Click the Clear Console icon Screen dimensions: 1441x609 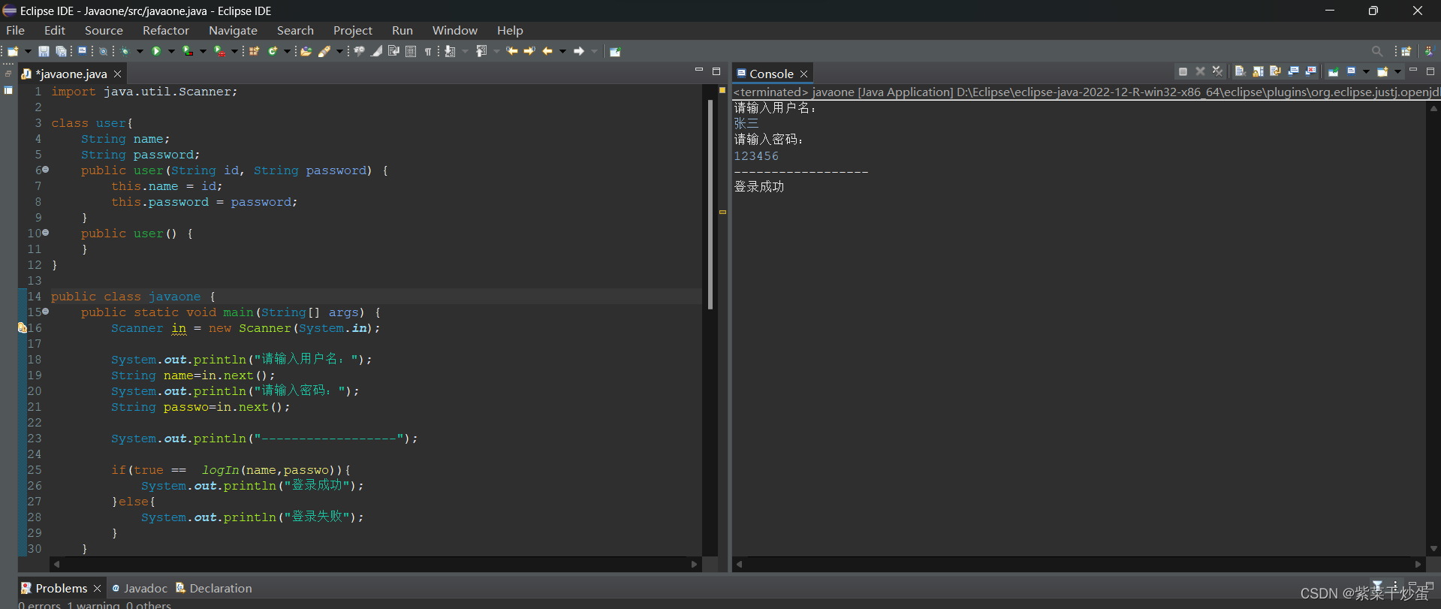point(1241,71)
